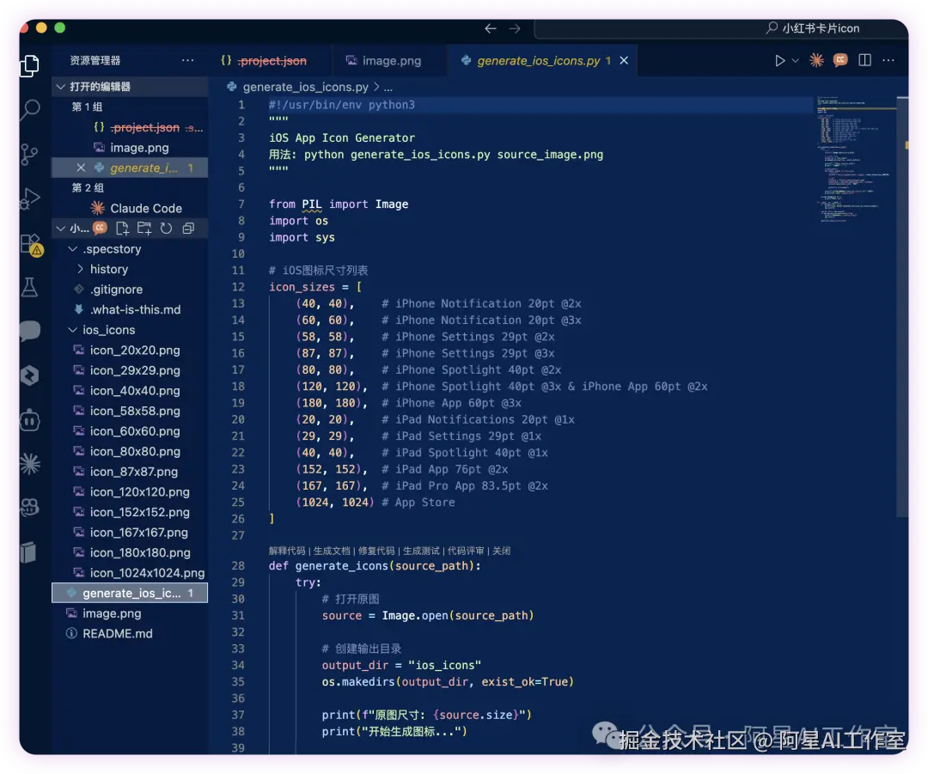Open the robot assistant view in activity bar
Screen dimensions: 928x774
(x=29, y=420)
